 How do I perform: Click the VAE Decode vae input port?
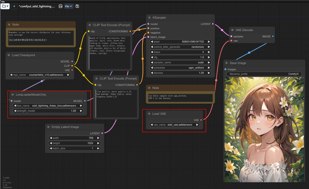(x=231, y=41)
